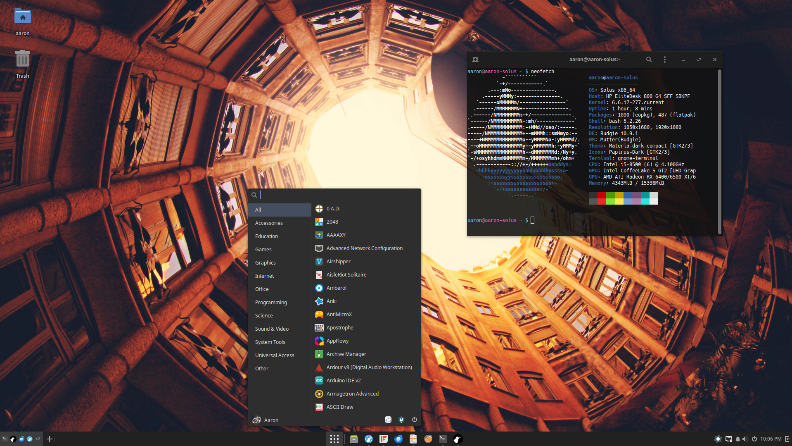Screen dimensions: 792x446
Task: Open Archive Manager
Action: (366, 354)
